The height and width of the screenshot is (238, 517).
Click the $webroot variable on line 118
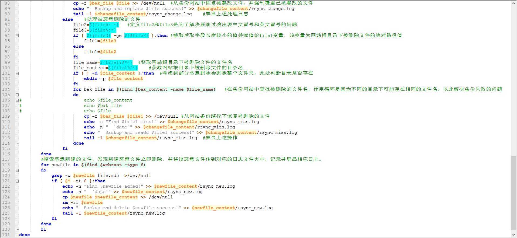tap(111, 165)
